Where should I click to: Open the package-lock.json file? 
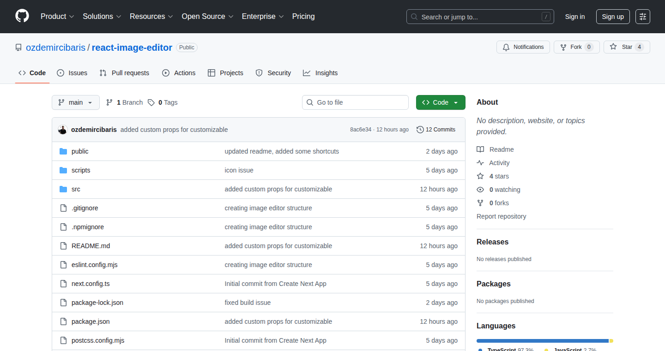97,303
